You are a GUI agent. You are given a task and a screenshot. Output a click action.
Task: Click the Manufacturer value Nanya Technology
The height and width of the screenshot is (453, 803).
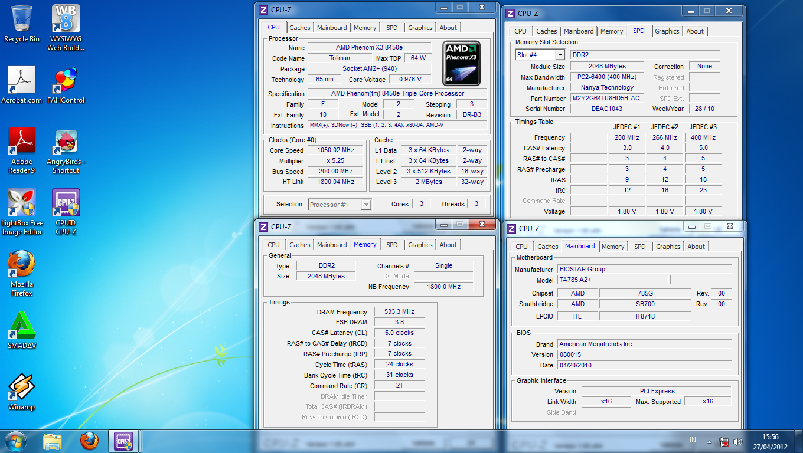pyautogui.click(x=607, y=87)
